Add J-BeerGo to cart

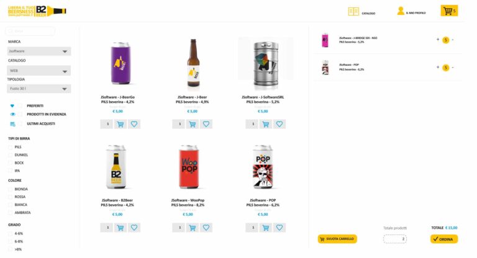pos(120,124)
